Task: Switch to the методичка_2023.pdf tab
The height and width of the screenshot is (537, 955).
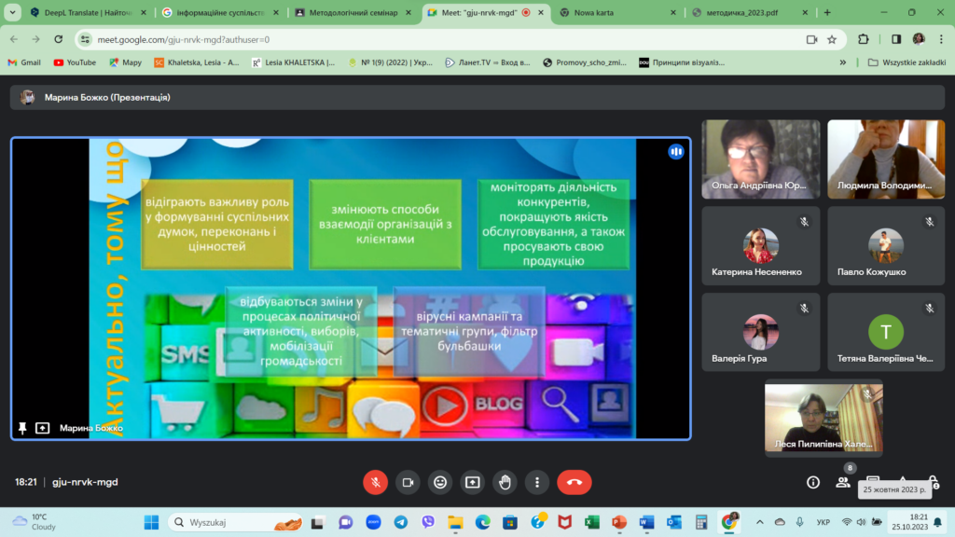Action: tap(748, 13)
